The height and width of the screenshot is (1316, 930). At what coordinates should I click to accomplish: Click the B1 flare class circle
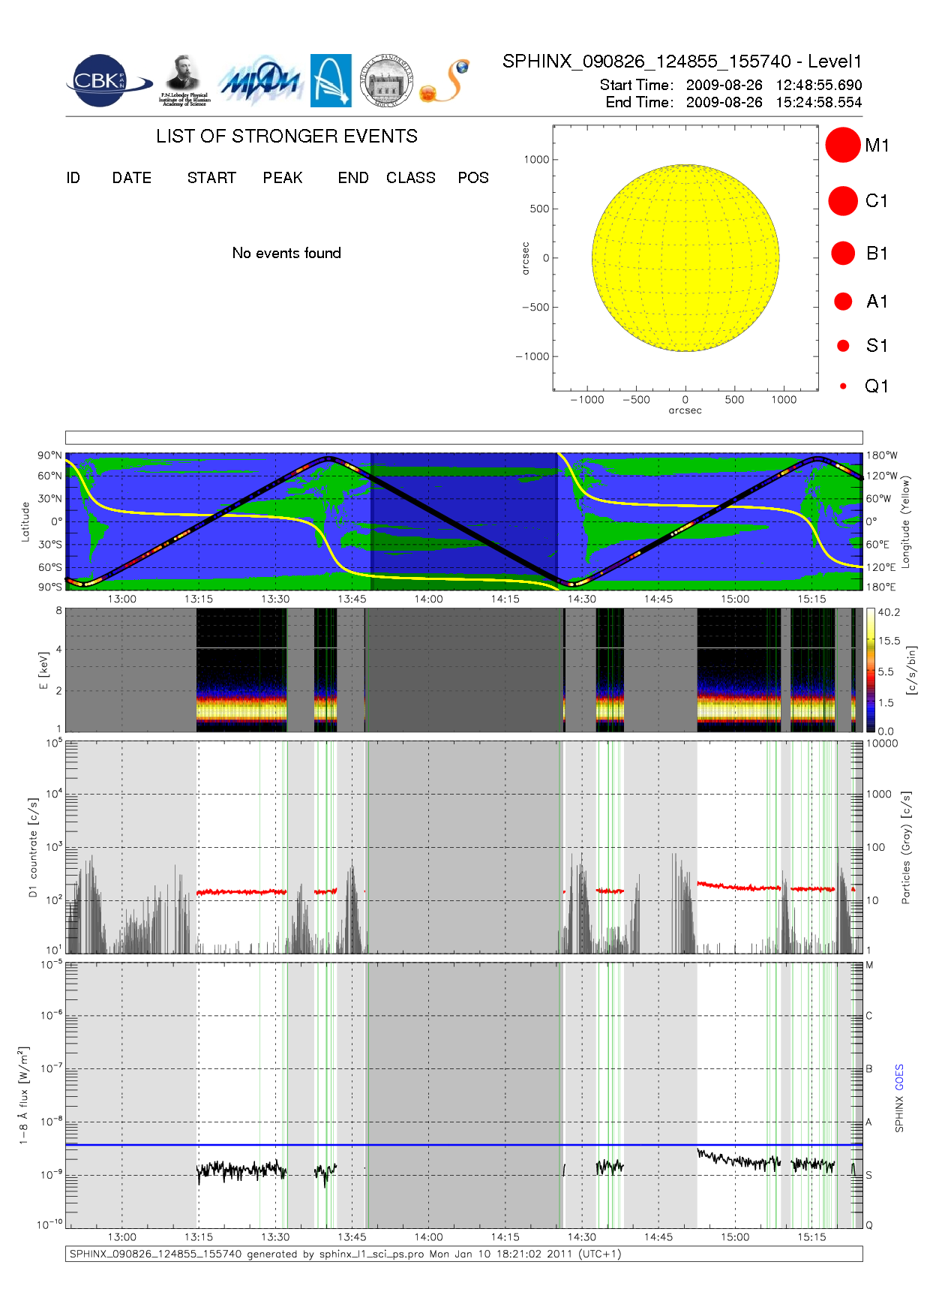click(843, 254)
